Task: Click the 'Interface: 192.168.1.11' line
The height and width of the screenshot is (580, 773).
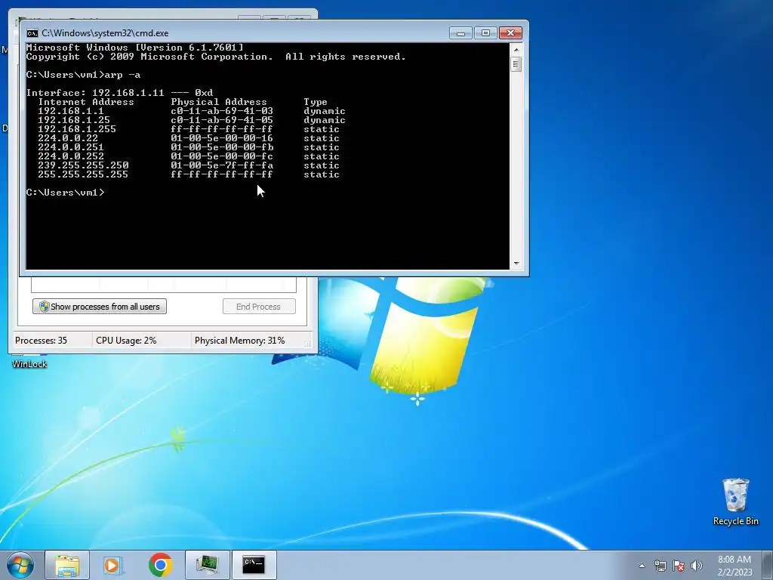Action: [120, 93]
